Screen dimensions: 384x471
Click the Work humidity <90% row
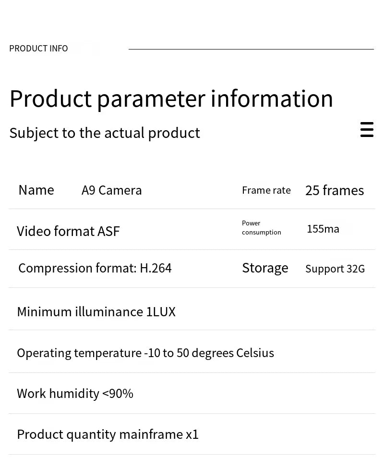click(x=75, y=394)
